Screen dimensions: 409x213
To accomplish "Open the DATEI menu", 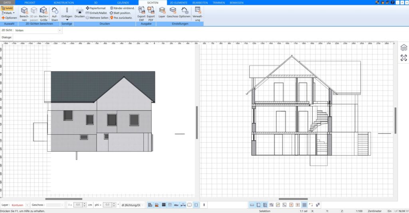I will pyautogui.click(x=7, y=2).
